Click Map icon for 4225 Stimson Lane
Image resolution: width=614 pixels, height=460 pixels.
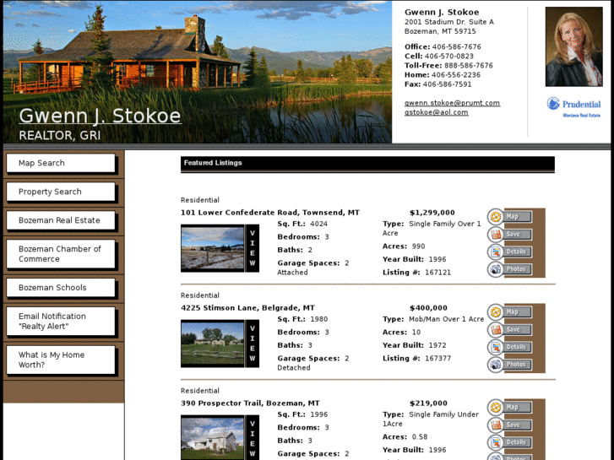496,312
